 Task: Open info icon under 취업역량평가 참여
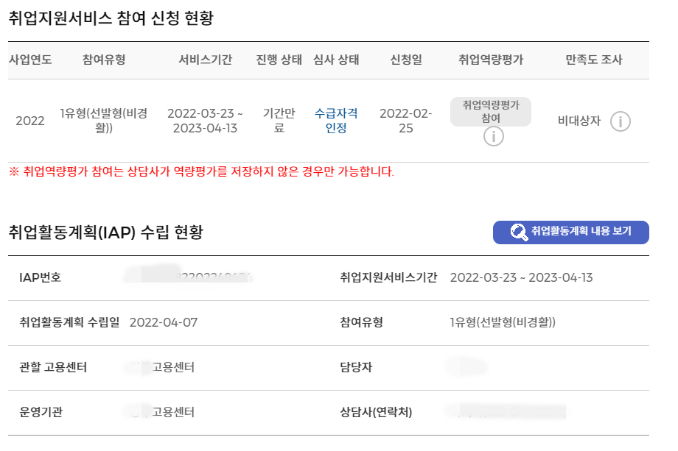pos(493,136)
